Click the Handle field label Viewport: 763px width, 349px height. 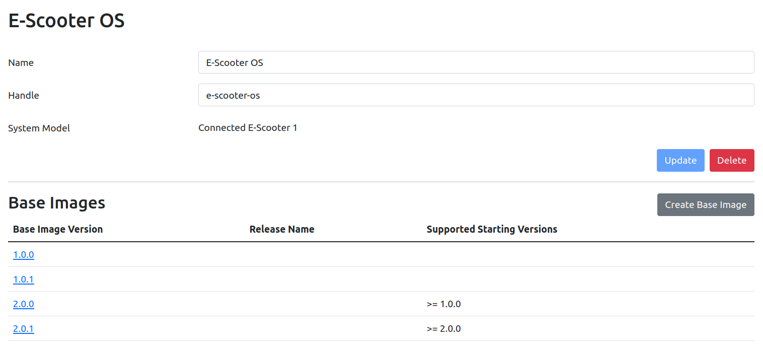point(24,95)
